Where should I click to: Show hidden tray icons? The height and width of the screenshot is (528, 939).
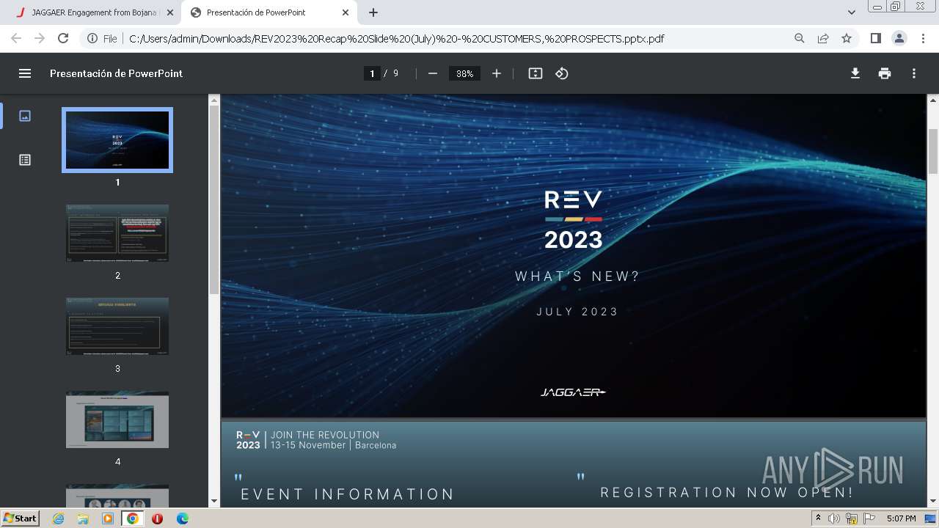coord(818,518)
